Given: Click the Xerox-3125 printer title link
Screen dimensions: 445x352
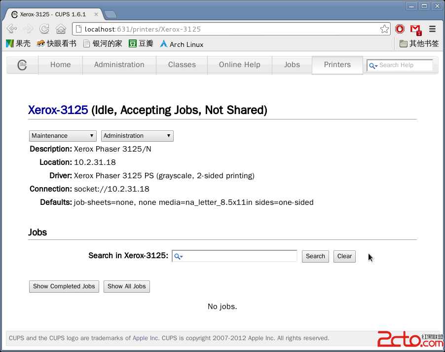Looking at the screenshot, I should tap(58, 110).
